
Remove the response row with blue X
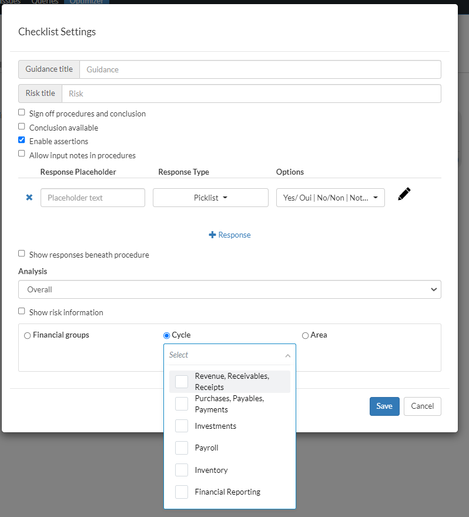29,198
